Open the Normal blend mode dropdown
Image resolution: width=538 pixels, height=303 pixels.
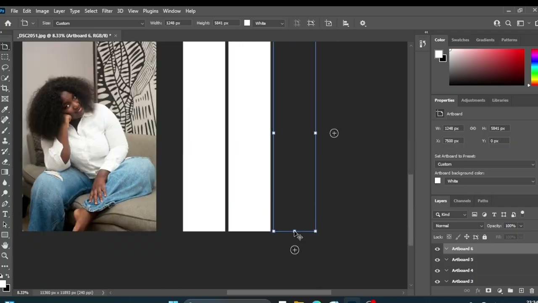click(459, 226)
